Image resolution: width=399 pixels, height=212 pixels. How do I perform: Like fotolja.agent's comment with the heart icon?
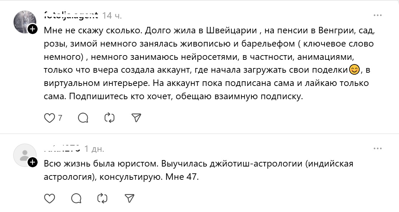tap(49, 117)
